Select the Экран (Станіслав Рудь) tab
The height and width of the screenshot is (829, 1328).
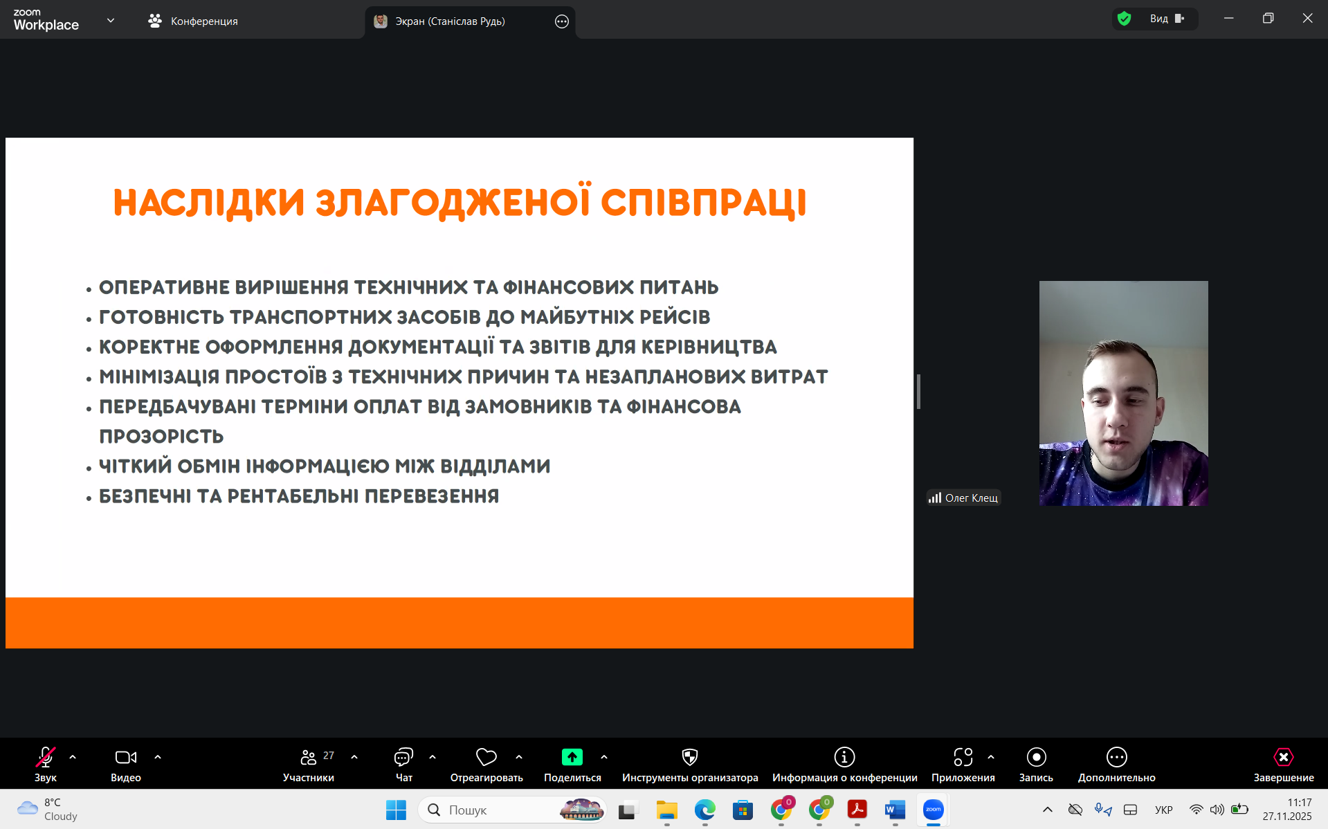450,21
